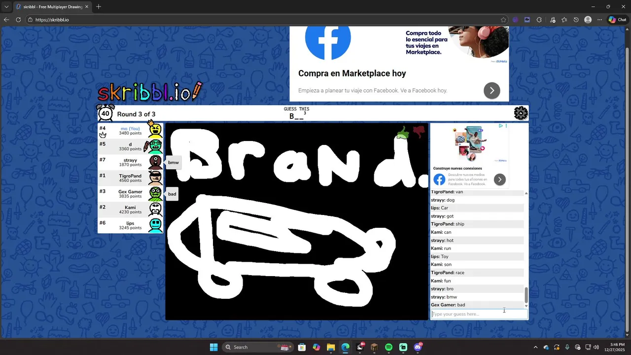Open a new browser tab
631x355 pixels.
coord(99,7)
